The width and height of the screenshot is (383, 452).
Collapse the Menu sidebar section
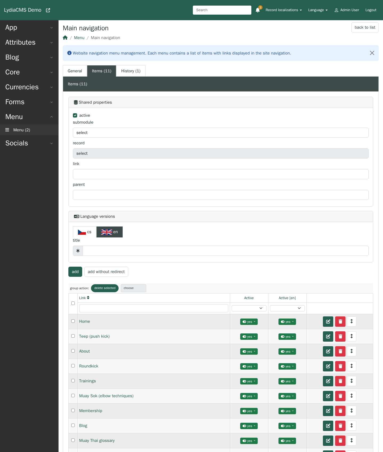(29, 117)
